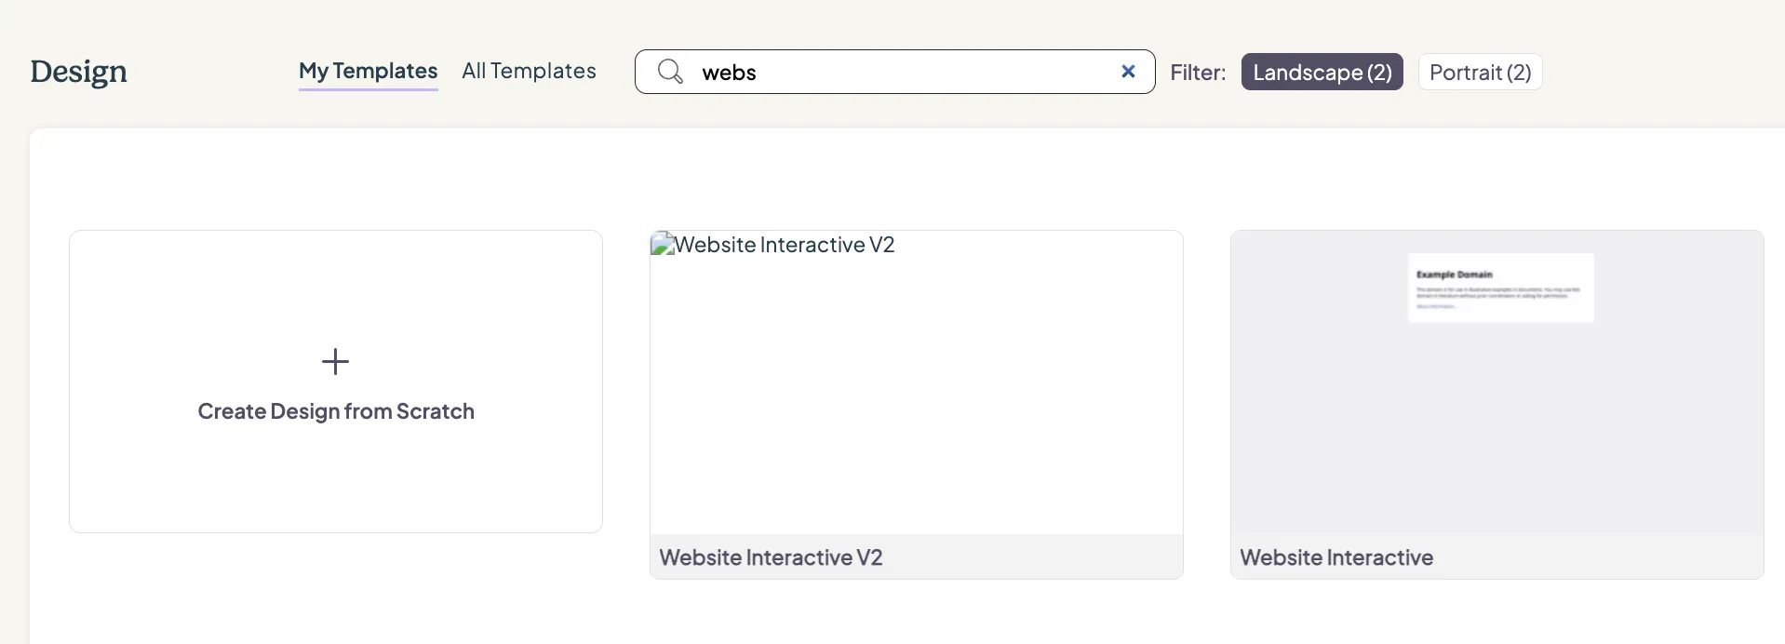The image size is (1785, 644).
Task: Open the Create Design from Scratch card
Action: pos(336,382)
